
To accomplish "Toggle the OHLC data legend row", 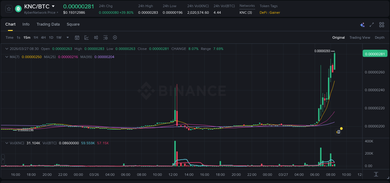I will 6,49.
